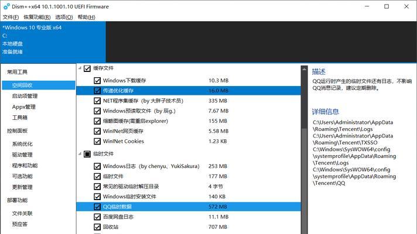Viewport: 417px width, 234px height.
Task: Select 空间回收 in the sidebar
Action: point(39,85)
